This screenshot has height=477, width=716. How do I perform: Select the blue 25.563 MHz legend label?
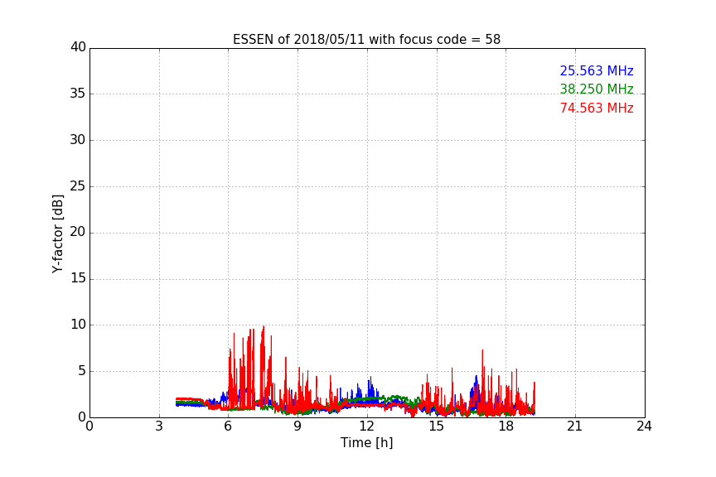point(597,70)
